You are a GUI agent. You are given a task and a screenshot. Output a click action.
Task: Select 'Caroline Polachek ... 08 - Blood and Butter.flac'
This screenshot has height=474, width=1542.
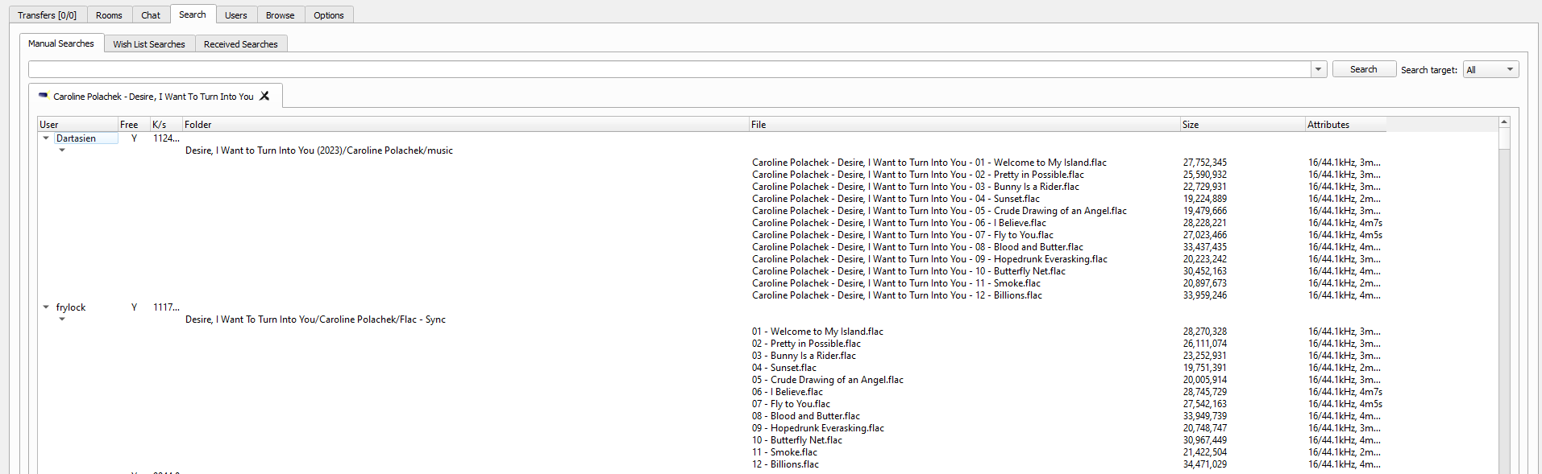pos(917,247)
